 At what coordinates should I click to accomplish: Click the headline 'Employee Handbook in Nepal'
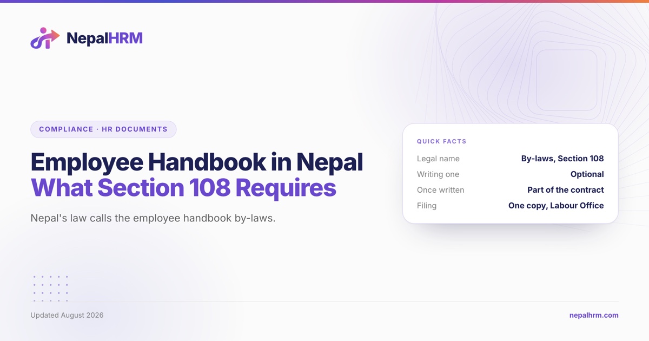tap(197, 162)
